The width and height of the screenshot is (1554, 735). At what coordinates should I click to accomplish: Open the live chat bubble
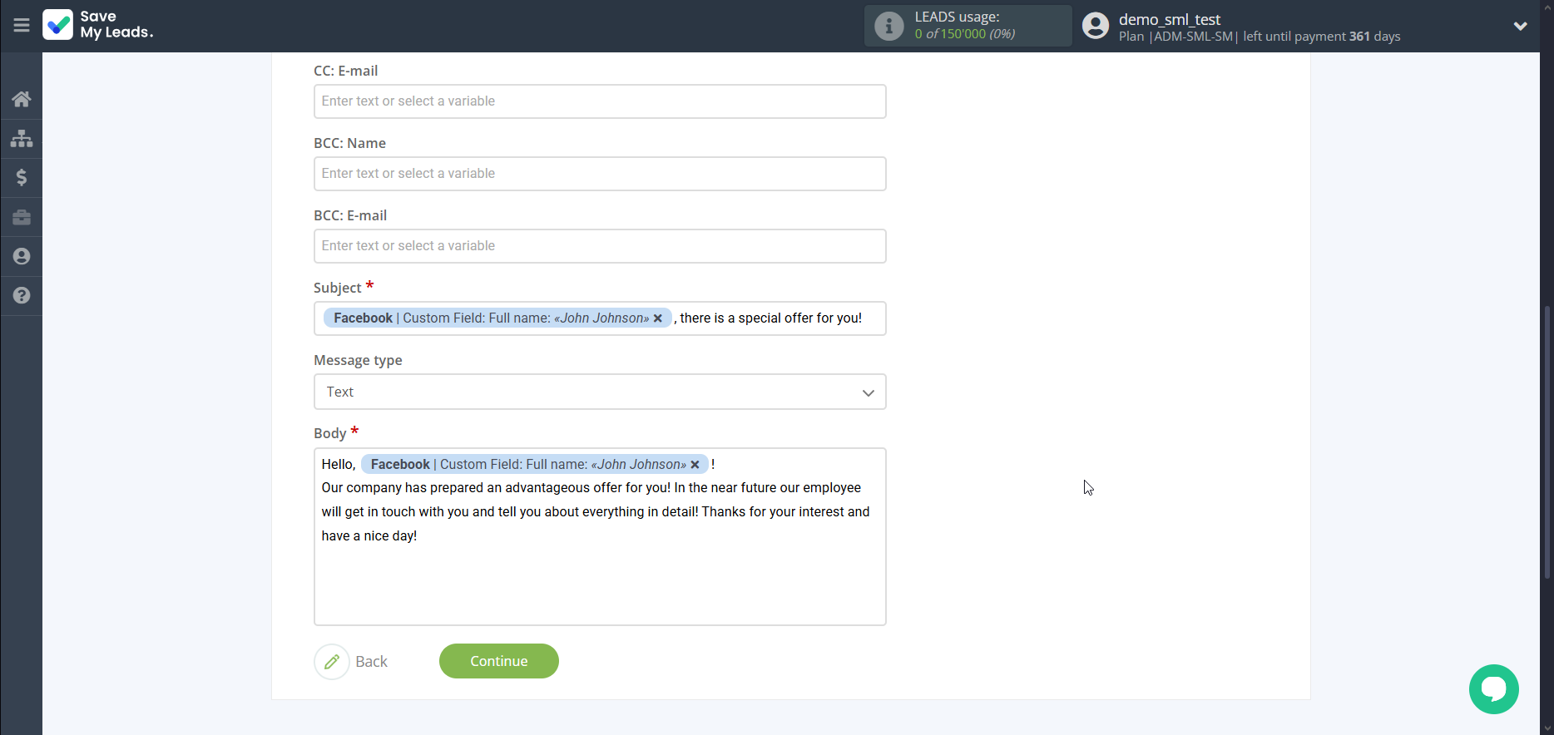click(x=1493, y=688)
